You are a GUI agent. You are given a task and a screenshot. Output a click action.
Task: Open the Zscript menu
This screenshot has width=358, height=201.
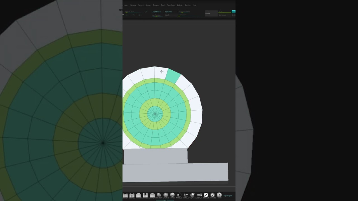pos(188,5)
